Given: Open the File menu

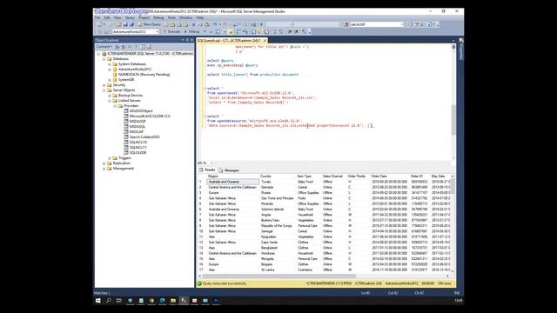Looking at the screenshot, I should [97, 17].
